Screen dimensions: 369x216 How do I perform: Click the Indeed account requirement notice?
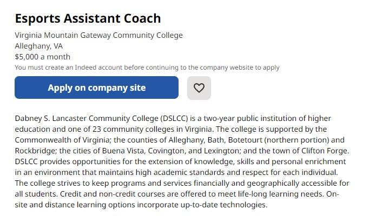point(147,67)
